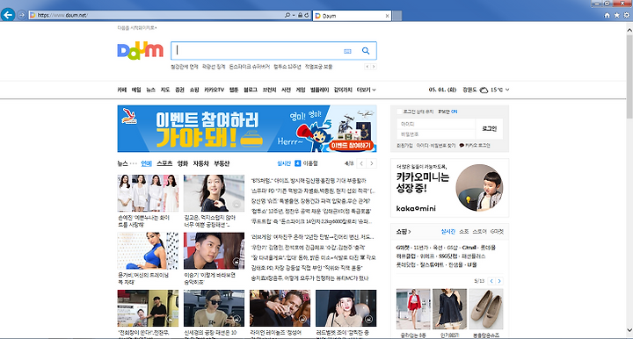Click the 아이디 login input field

436,124
